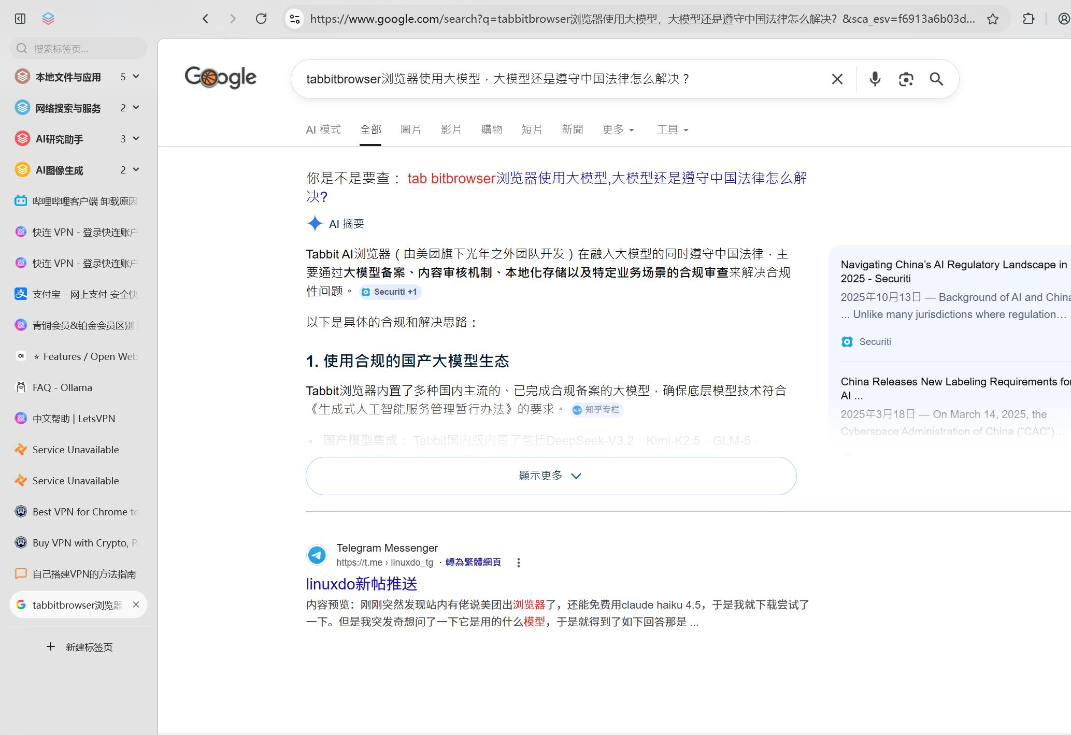Open the 更多 dropdown in search categories

pos(618,130)
